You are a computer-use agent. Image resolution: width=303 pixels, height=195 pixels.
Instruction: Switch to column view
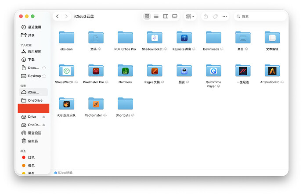(x=166, y=16)
